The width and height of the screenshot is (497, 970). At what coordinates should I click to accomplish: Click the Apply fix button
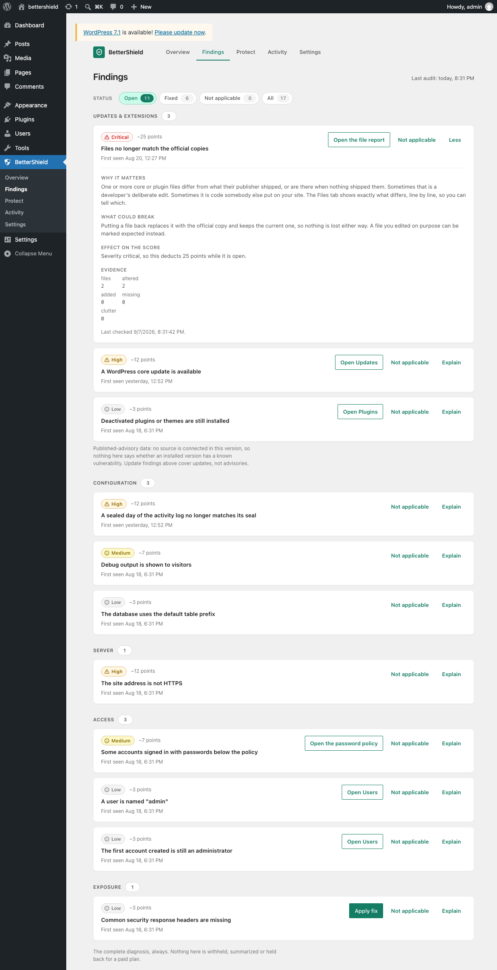coord(366,911)
